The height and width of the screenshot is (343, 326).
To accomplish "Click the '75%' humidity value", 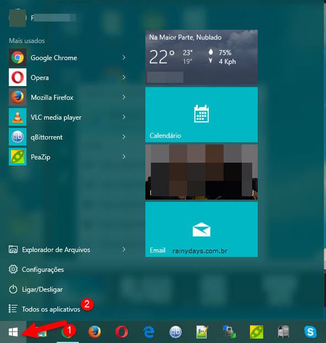I will point(225,52).
